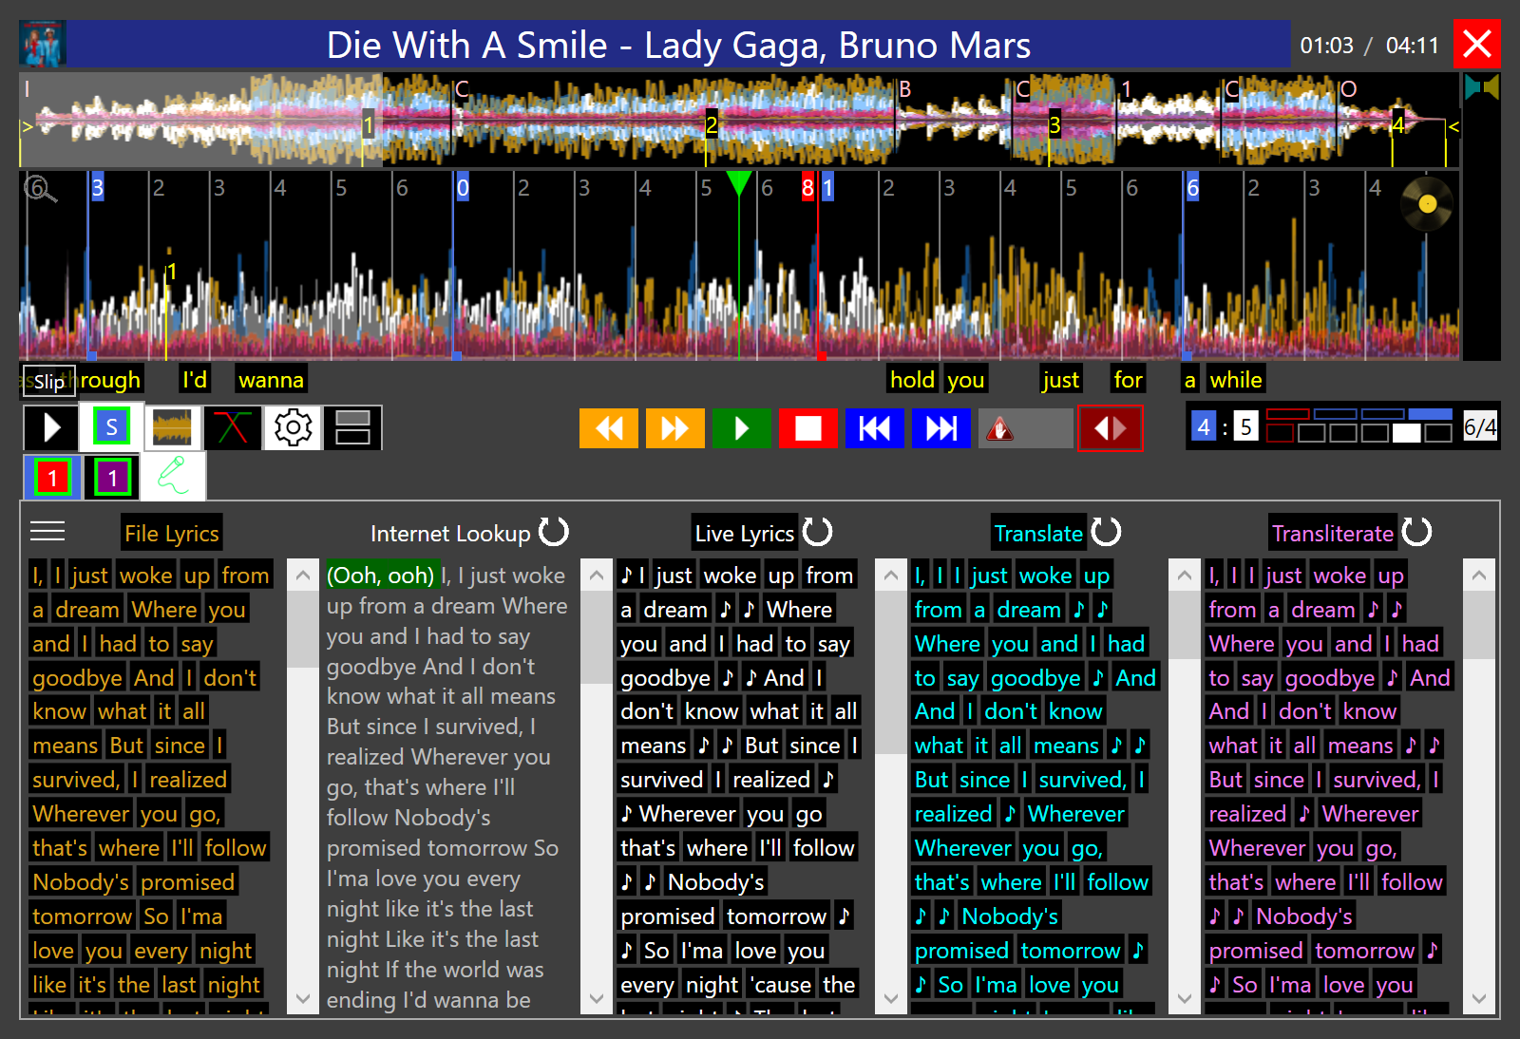The image size is (1520, 1039).
Task: Click 'survived,' in the Transliterate column
Action: [x=1377, y=780]
